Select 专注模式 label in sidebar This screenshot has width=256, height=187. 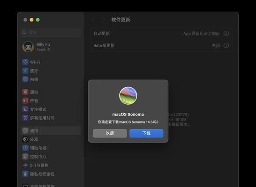point(38,109)
